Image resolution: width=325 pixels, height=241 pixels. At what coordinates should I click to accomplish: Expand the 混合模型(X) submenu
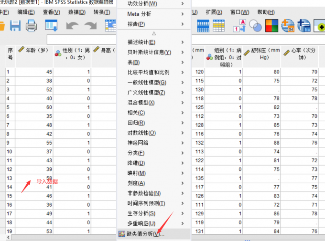[x=154, y=103]
